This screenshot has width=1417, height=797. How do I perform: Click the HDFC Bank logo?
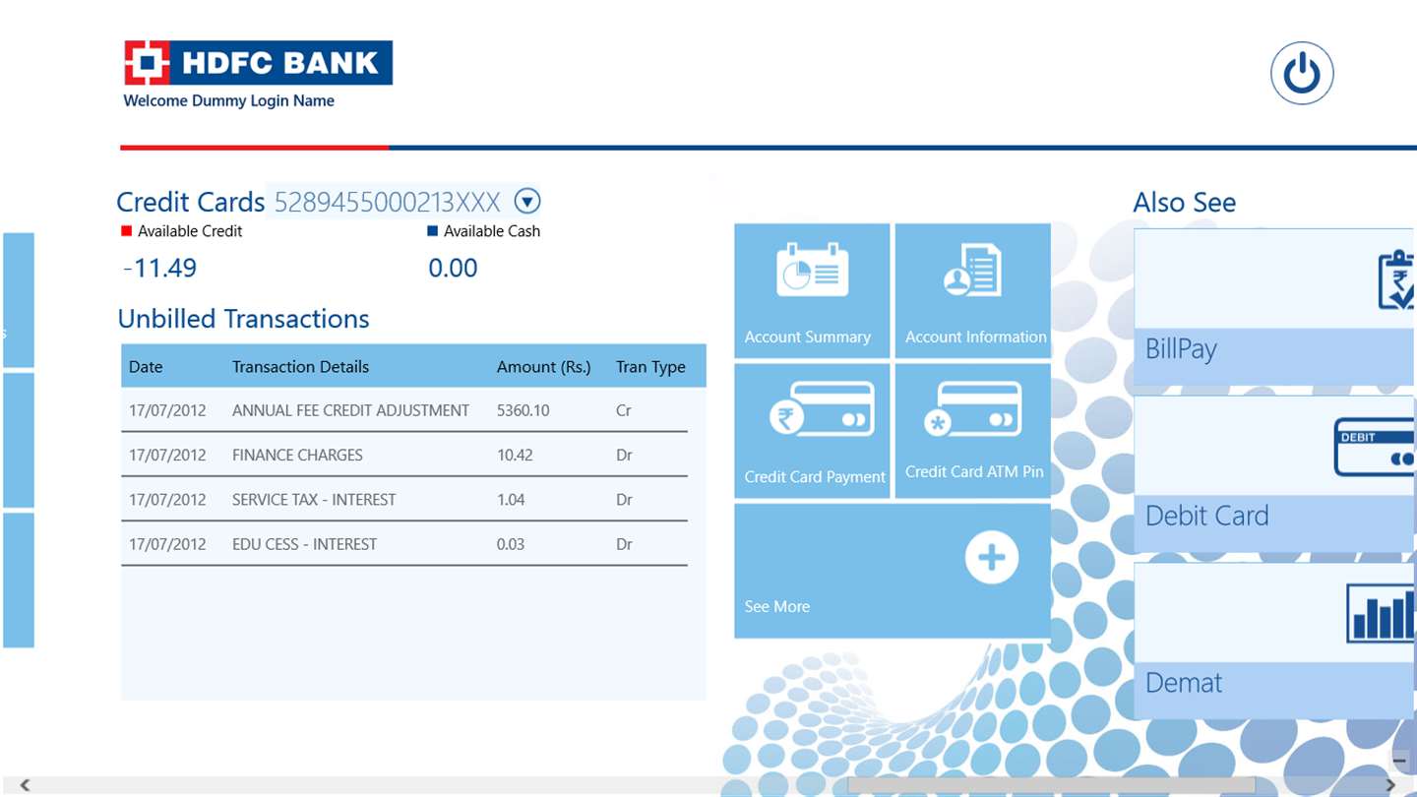point(258,63)
